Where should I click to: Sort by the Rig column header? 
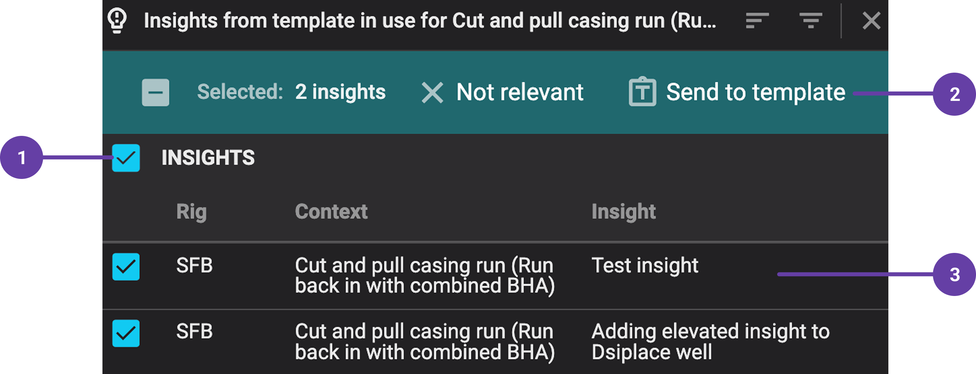(191, 212)
